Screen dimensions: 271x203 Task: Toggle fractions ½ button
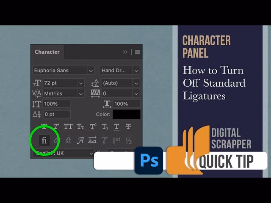click(x=129, y=141)
